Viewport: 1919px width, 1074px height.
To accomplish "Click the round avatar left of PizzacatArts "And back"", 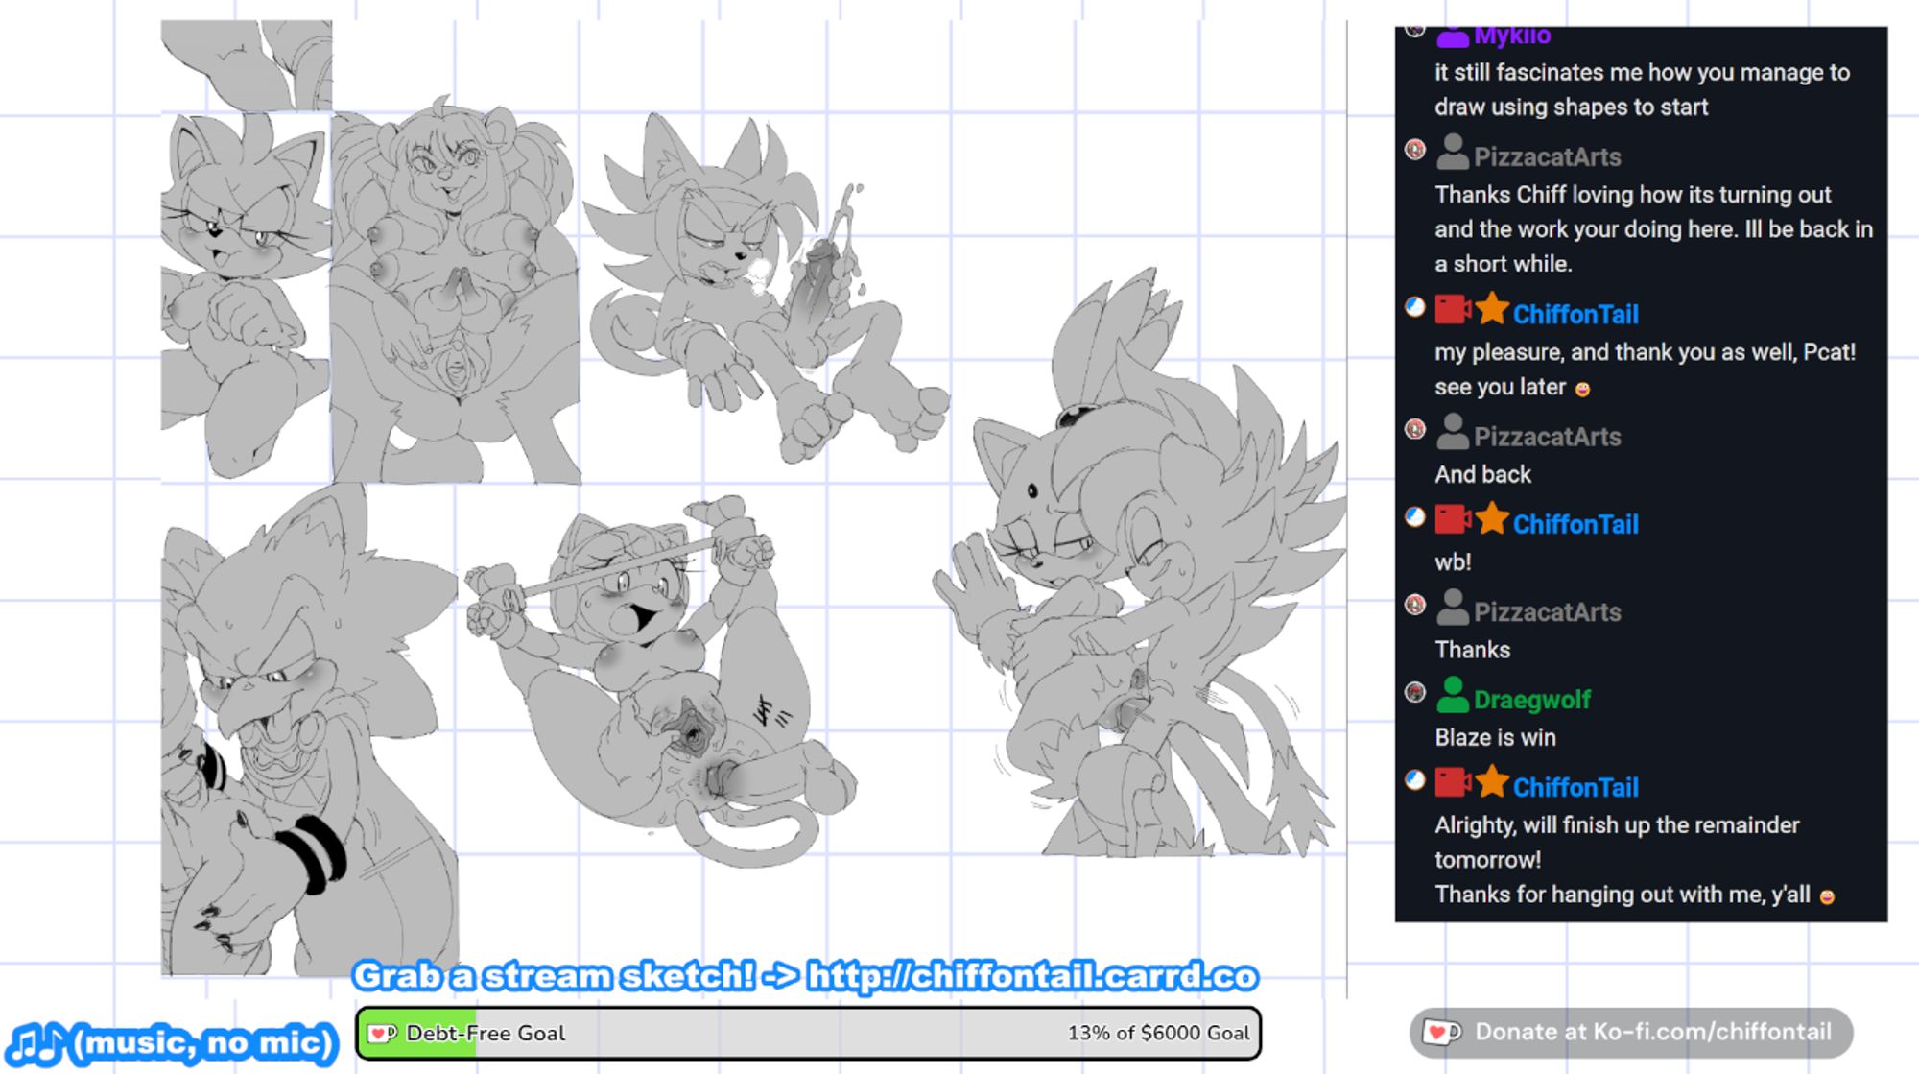I will 1414,429.
